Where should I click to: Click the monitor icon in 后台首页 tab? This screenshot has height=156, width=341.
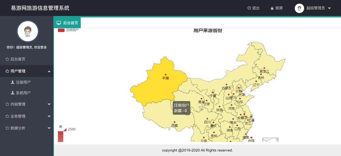(x=59, y=23)
